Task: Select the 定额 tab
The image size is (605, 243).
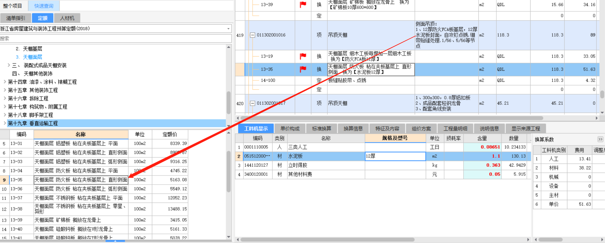Action: point(42,18)
